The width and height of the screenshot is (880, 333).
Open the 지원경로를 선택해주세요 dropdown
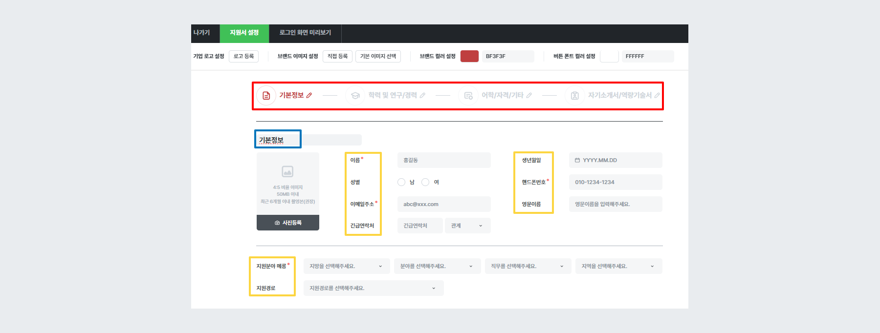pyautogui.click(x=374, y=288)
